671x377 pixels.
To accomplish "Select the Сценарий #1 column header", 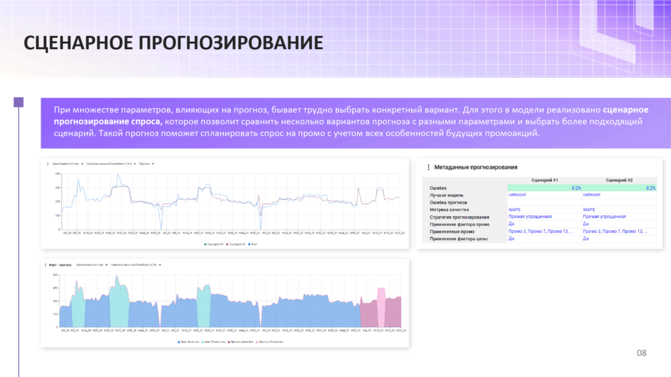I will click(545, 180).
